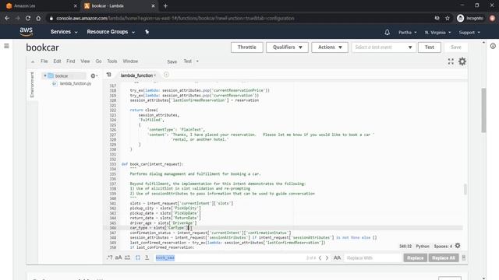This screenshot has height=280, width=499.
Task: Open a new browser tab
Action: 165,5
